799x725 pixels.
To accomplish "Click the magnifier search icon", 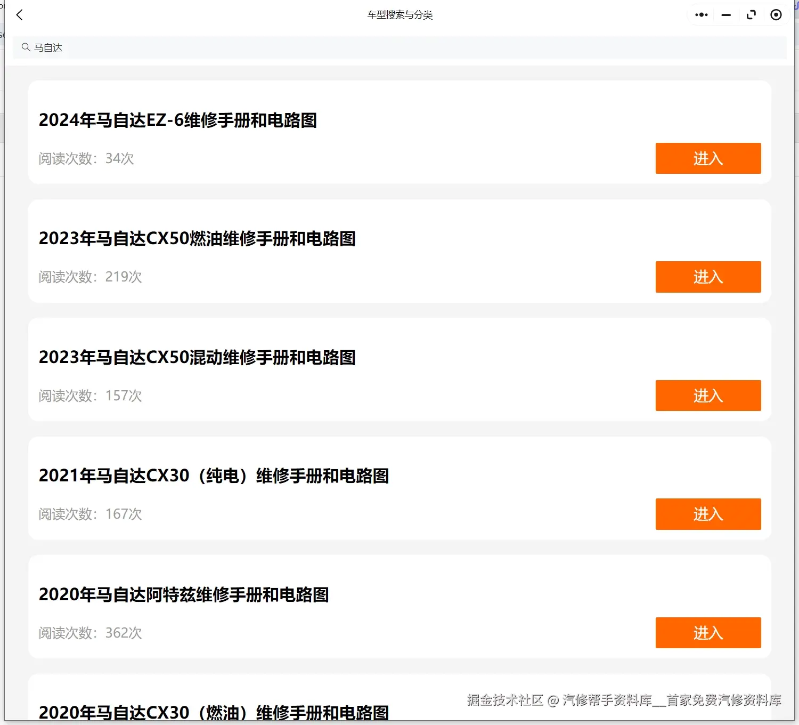I will point(26,47).
